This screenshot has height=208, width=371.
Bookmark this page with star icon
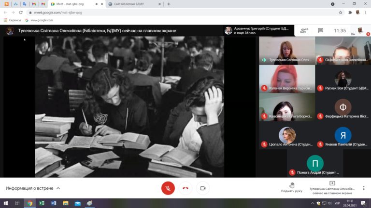point(341,13)
